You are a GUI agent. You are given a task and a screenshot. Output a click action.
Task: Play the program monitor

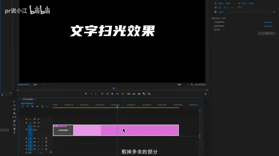click(112, 94)
